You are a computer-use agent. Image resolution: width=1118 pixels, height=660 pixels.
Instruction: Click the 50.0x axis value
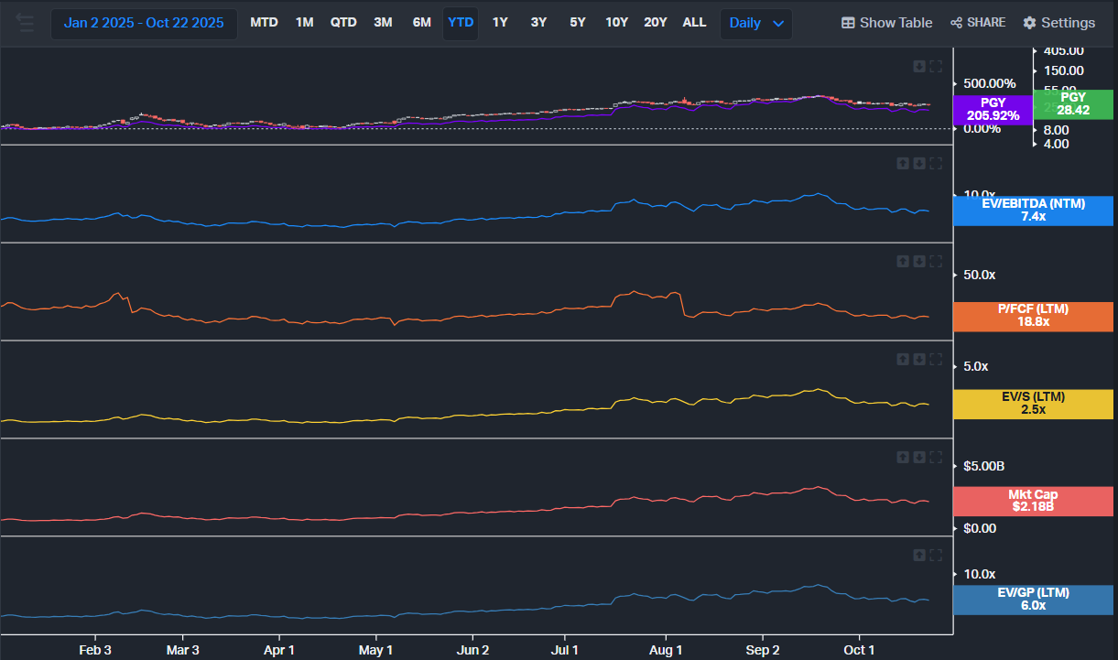pos(979,275)
